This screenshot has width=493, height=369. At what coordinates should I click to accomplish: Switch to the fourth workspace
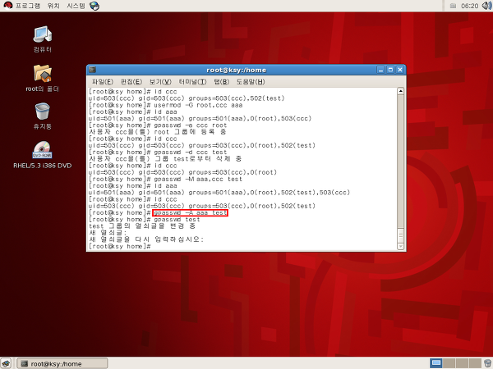[475, 363]
